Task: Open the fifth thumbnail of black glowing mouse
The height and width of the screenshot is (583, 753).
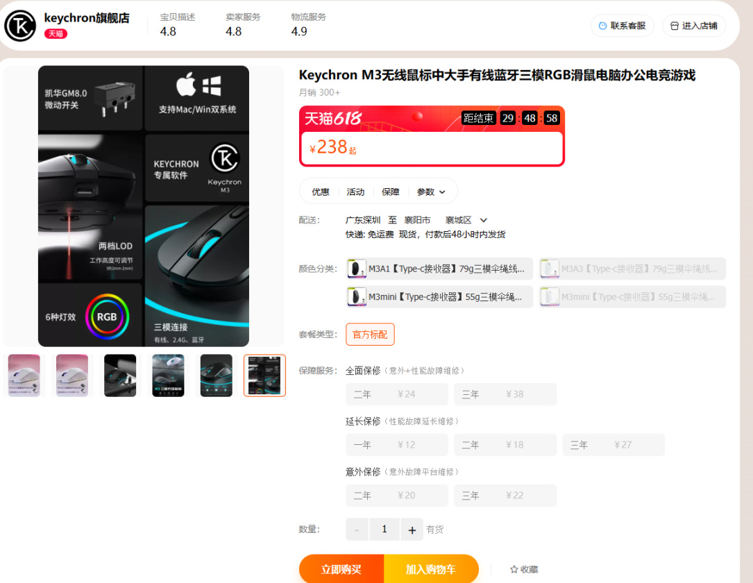Action: 216,375
